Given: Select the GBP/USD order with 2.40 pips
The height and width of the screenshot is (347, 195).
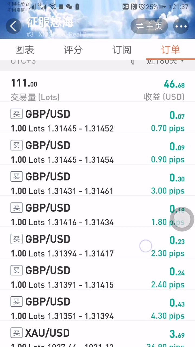Looking at the screenshot, I should [81, 277].
